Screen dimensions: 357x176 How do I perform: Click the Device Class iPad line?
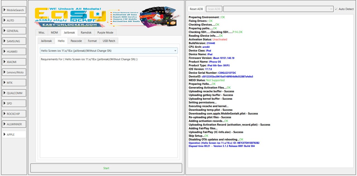tap(200, 51)
